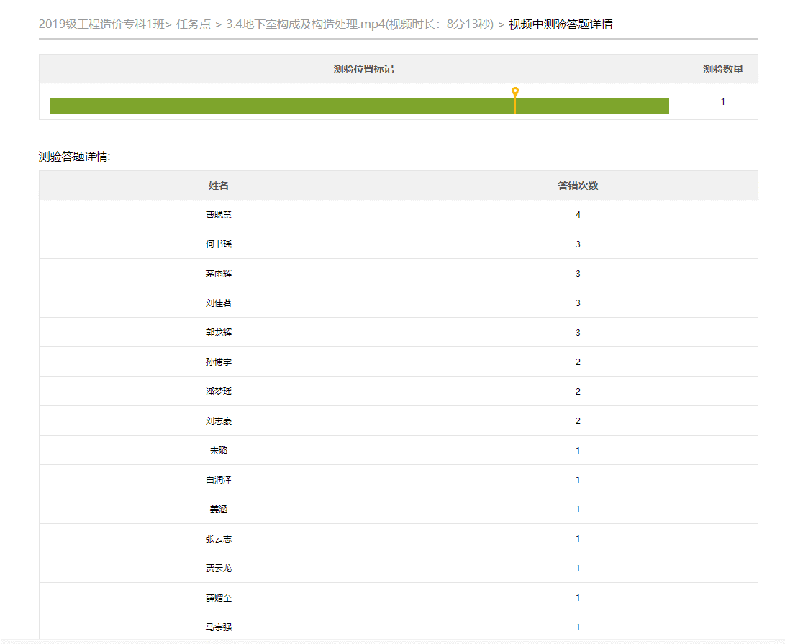Click the 答错次数 column header
This screenshot has height=644, width=785.
578,185
